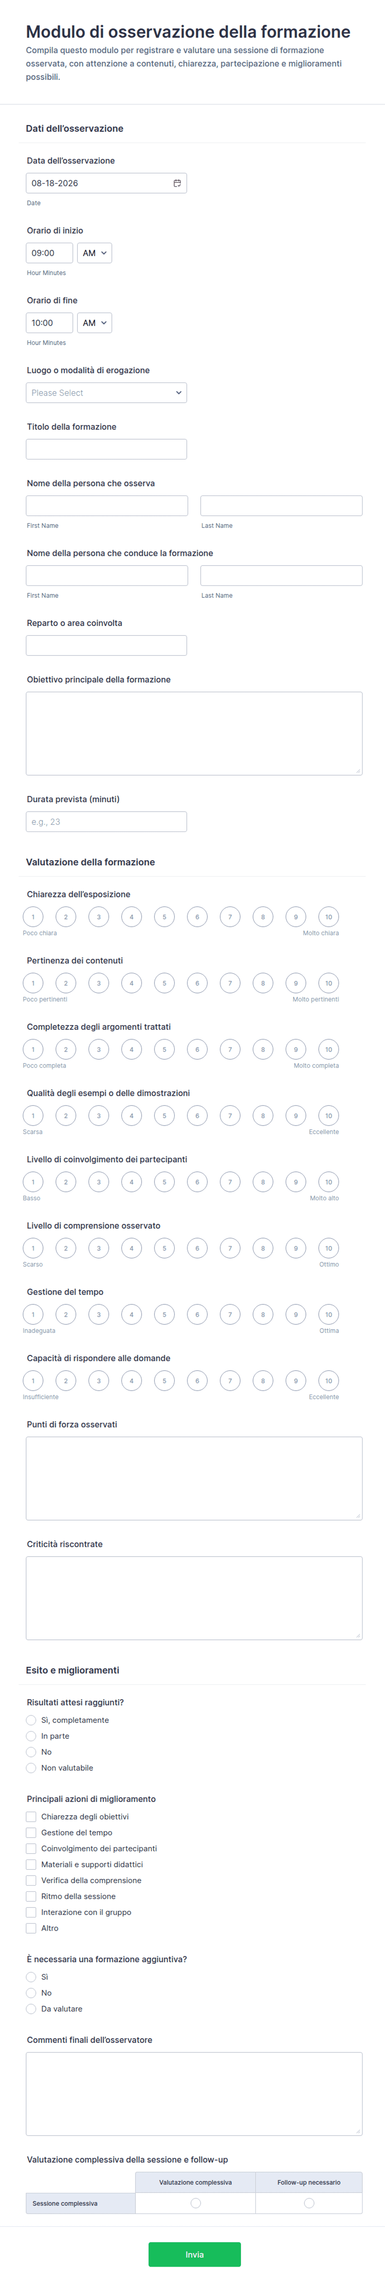Select 'Sì, completamente' for Risultati attesi raggiunti
This screenshot has width=385, height=2287.
(x=31, y=1721)
